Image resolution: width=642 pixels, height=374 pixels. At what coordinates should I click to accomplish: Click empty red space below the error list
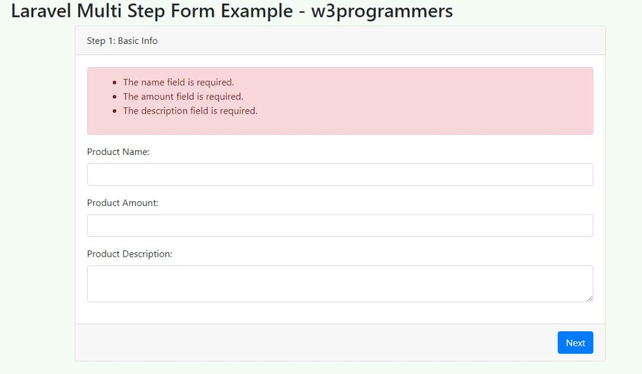tap(340, 126)
